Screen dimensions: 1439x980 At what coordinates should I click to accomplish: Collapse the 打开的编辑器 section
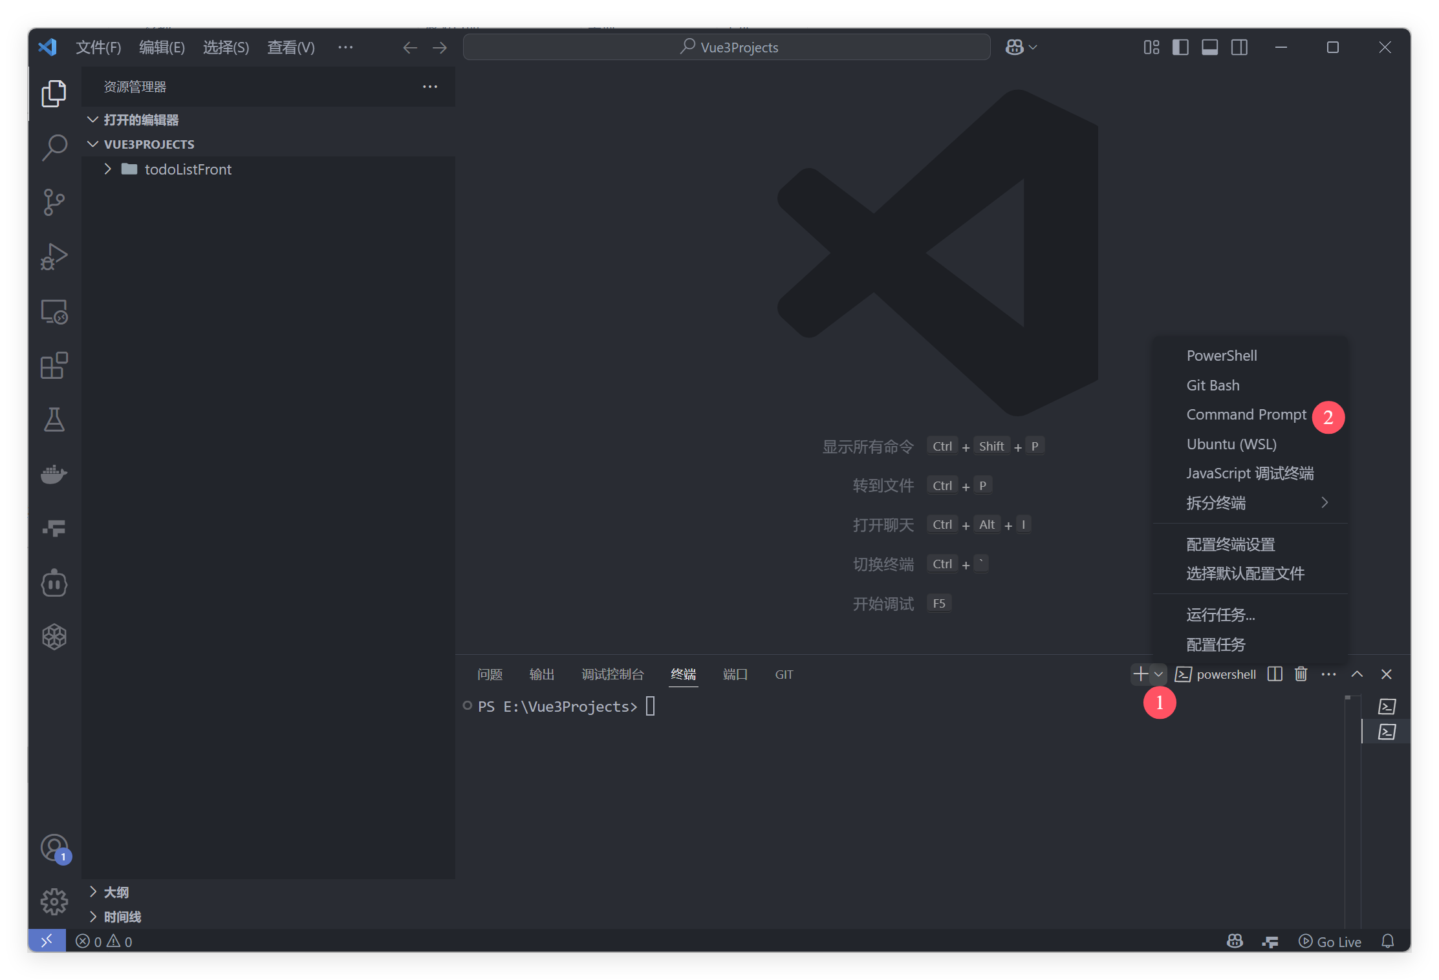click(x=268, y=120)
